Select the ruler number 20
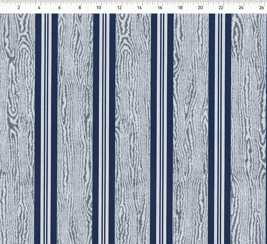This screenshot has width=267, height=244. (x=200, y=8)
